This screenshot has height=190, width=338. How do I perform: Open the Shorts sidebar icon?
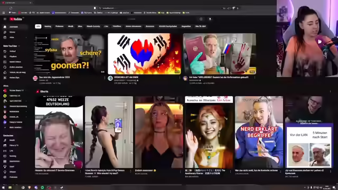pos(5,32)
